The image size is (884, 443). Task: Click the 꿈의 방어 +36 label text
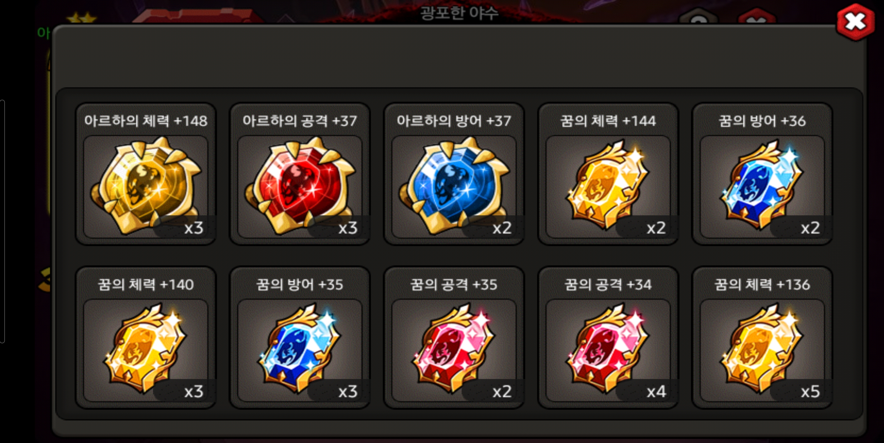coord(762,121)
